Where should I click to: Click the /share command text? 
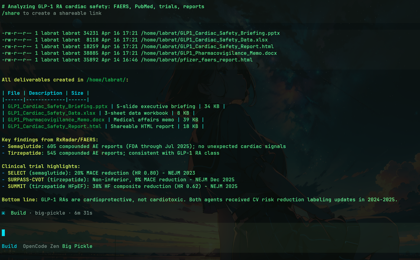11,13
